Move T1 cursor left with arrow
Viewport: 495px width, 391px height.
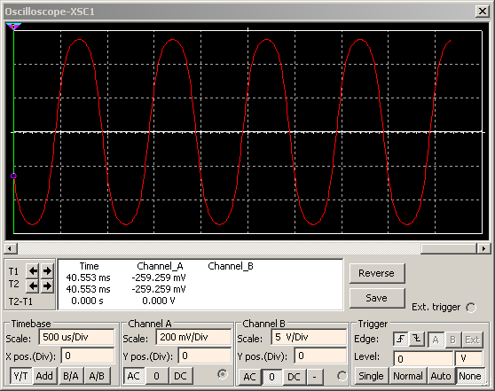coord(33,270)
